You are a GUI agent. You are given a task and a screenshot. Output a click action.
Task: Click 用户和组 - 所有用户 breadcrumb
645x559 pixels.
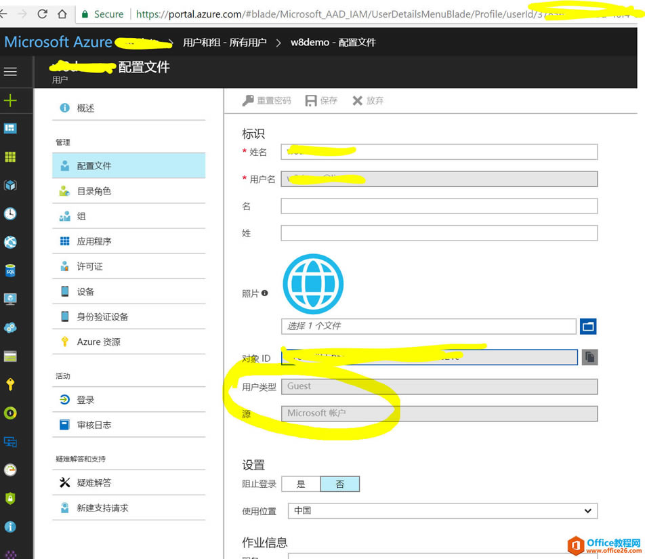pos(225,43)
